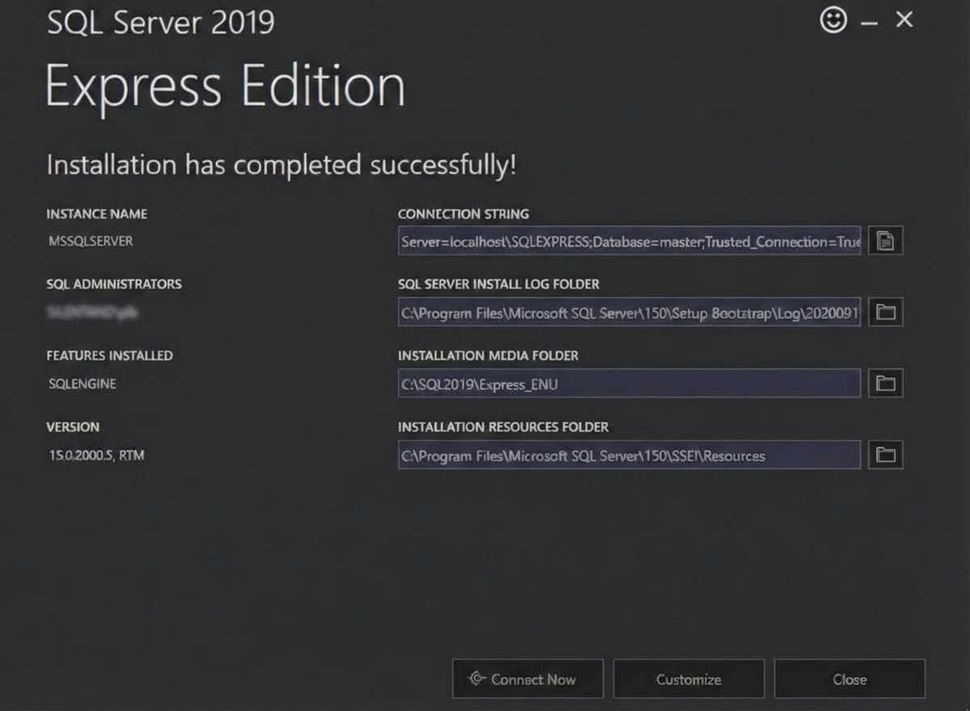Click the SQLENGINE feature text
This screenshot has height=711, width=970.
click(x=82, y=384)
